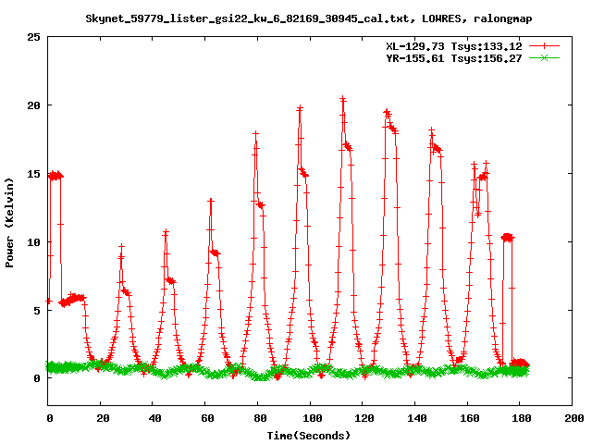592x444 pixels.
Task: Click the x-axis tick label 180
Action: click(x=521, y=418)
